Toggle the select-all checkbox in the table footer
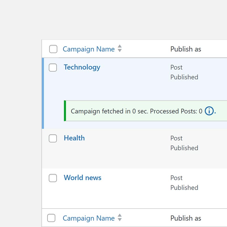Viewport: 227px width, 227px height. [x=51, y=218]
